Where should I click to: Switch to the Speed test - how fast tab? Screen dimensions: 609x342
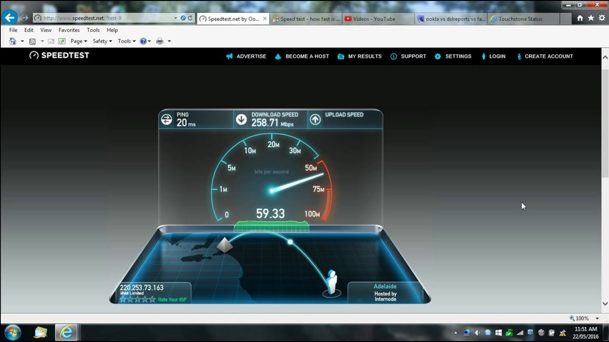pyautogui.click(x=306, y=19)
